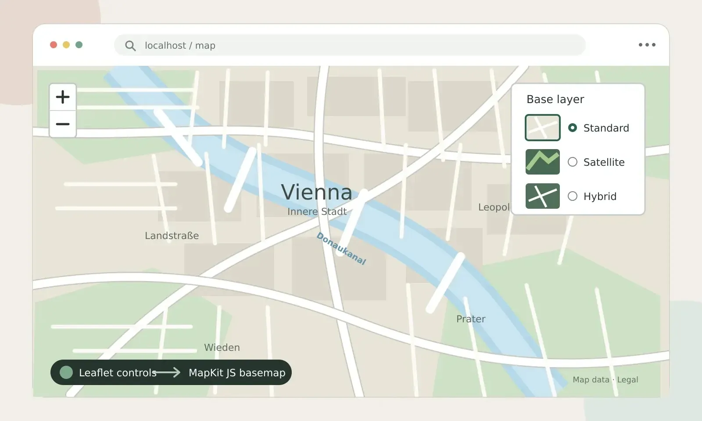Select the Standard radio button
This screenshot has width=702, height=421.
point(573,128)
